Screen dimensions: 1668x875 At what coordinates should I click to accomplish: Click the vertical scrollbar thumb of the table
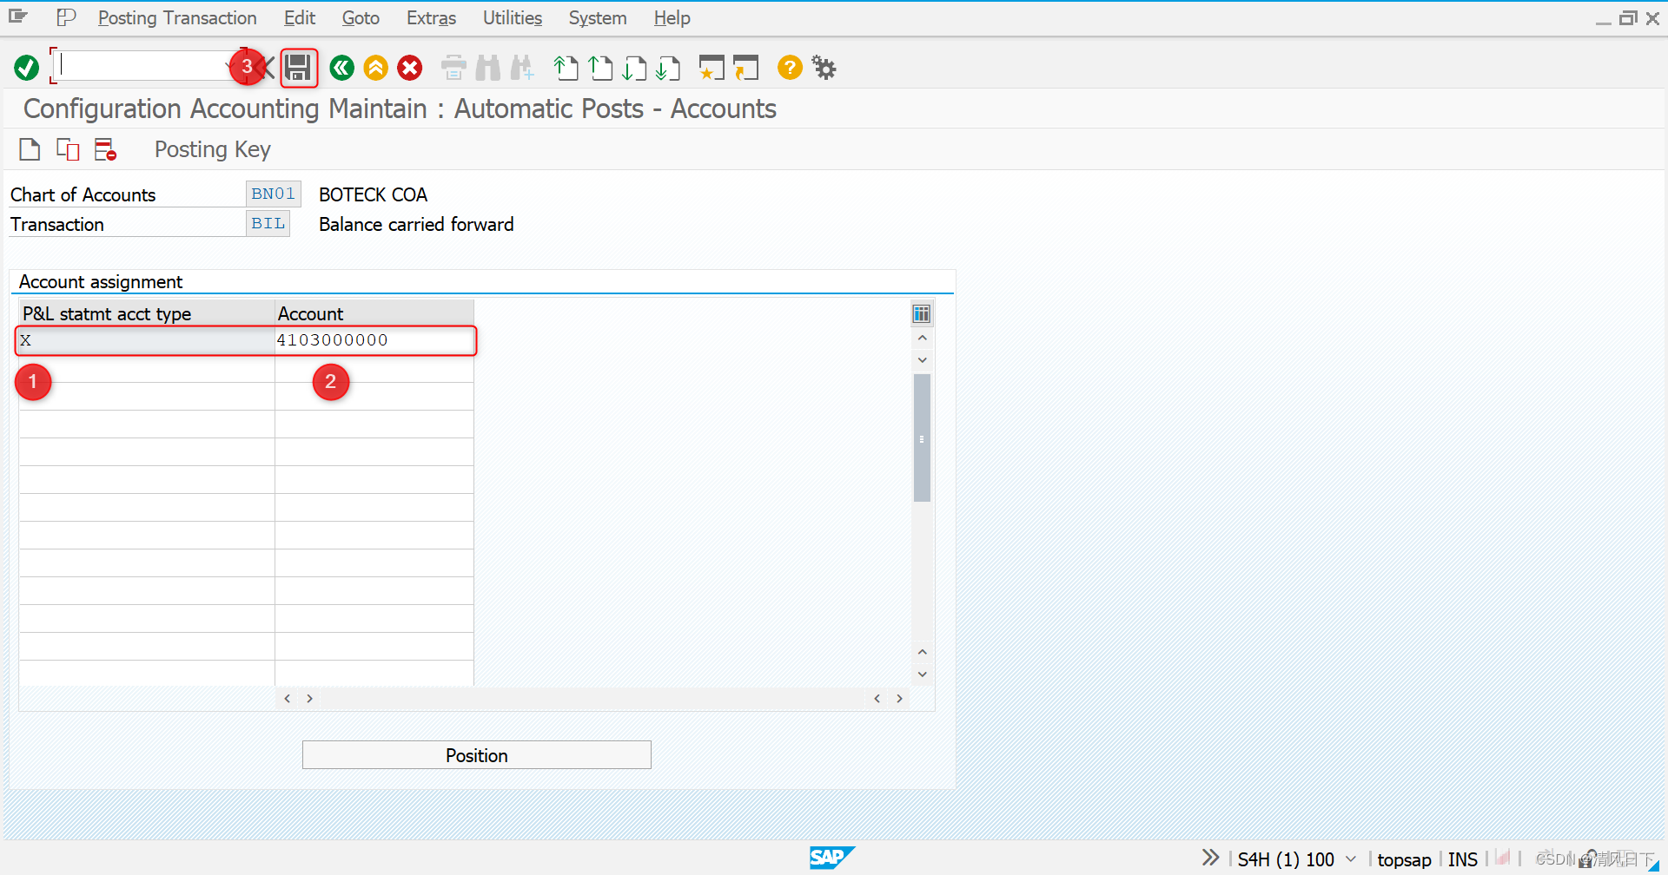pyautogui.click(x=922, y=438)
